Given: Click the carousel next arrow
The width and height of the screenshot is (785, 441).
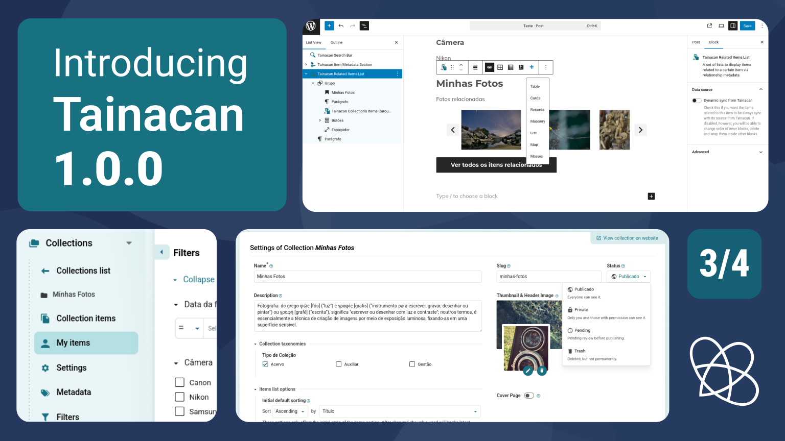Looking at the screenshot, I should [640, 130].
